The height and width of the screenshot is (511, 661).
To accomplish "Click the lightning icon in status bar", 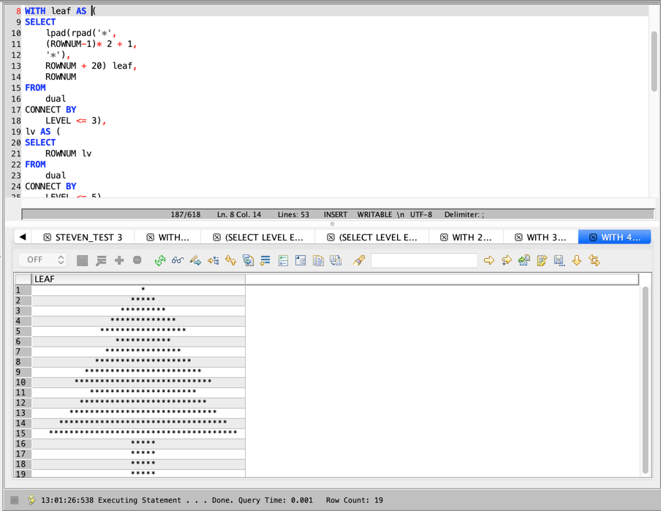I will click(31, 500).
